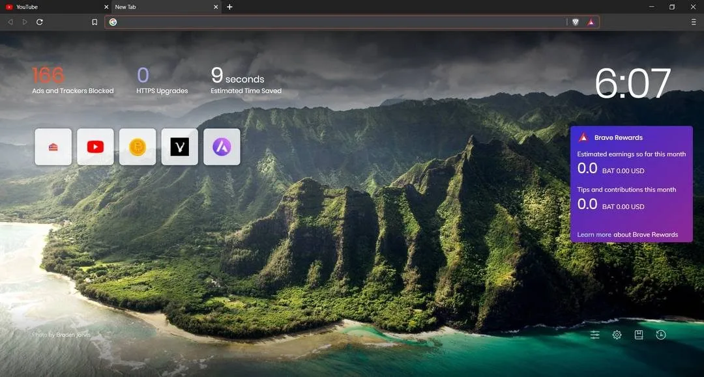Open browsing history clock icon
Screen dimensions: 704x377
pos(661,335)
